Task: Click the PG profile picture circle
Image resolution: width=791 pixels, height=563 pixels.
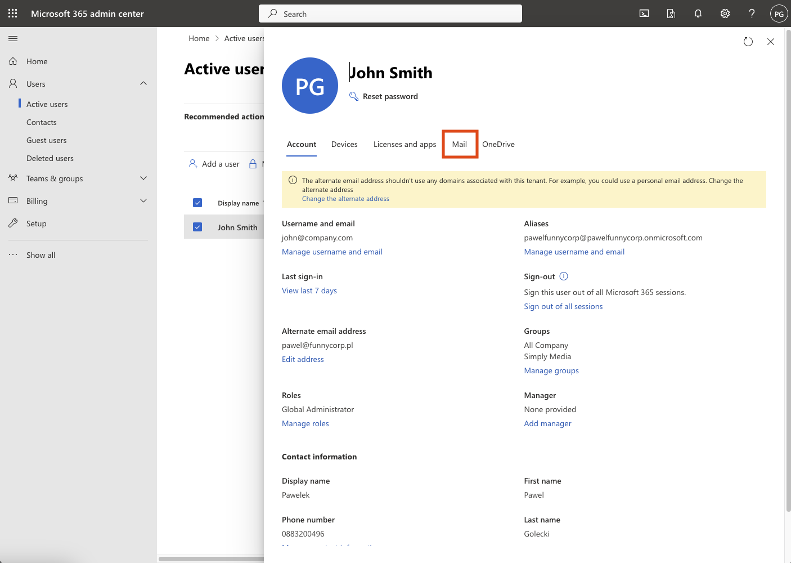Action: click(310, 86)
